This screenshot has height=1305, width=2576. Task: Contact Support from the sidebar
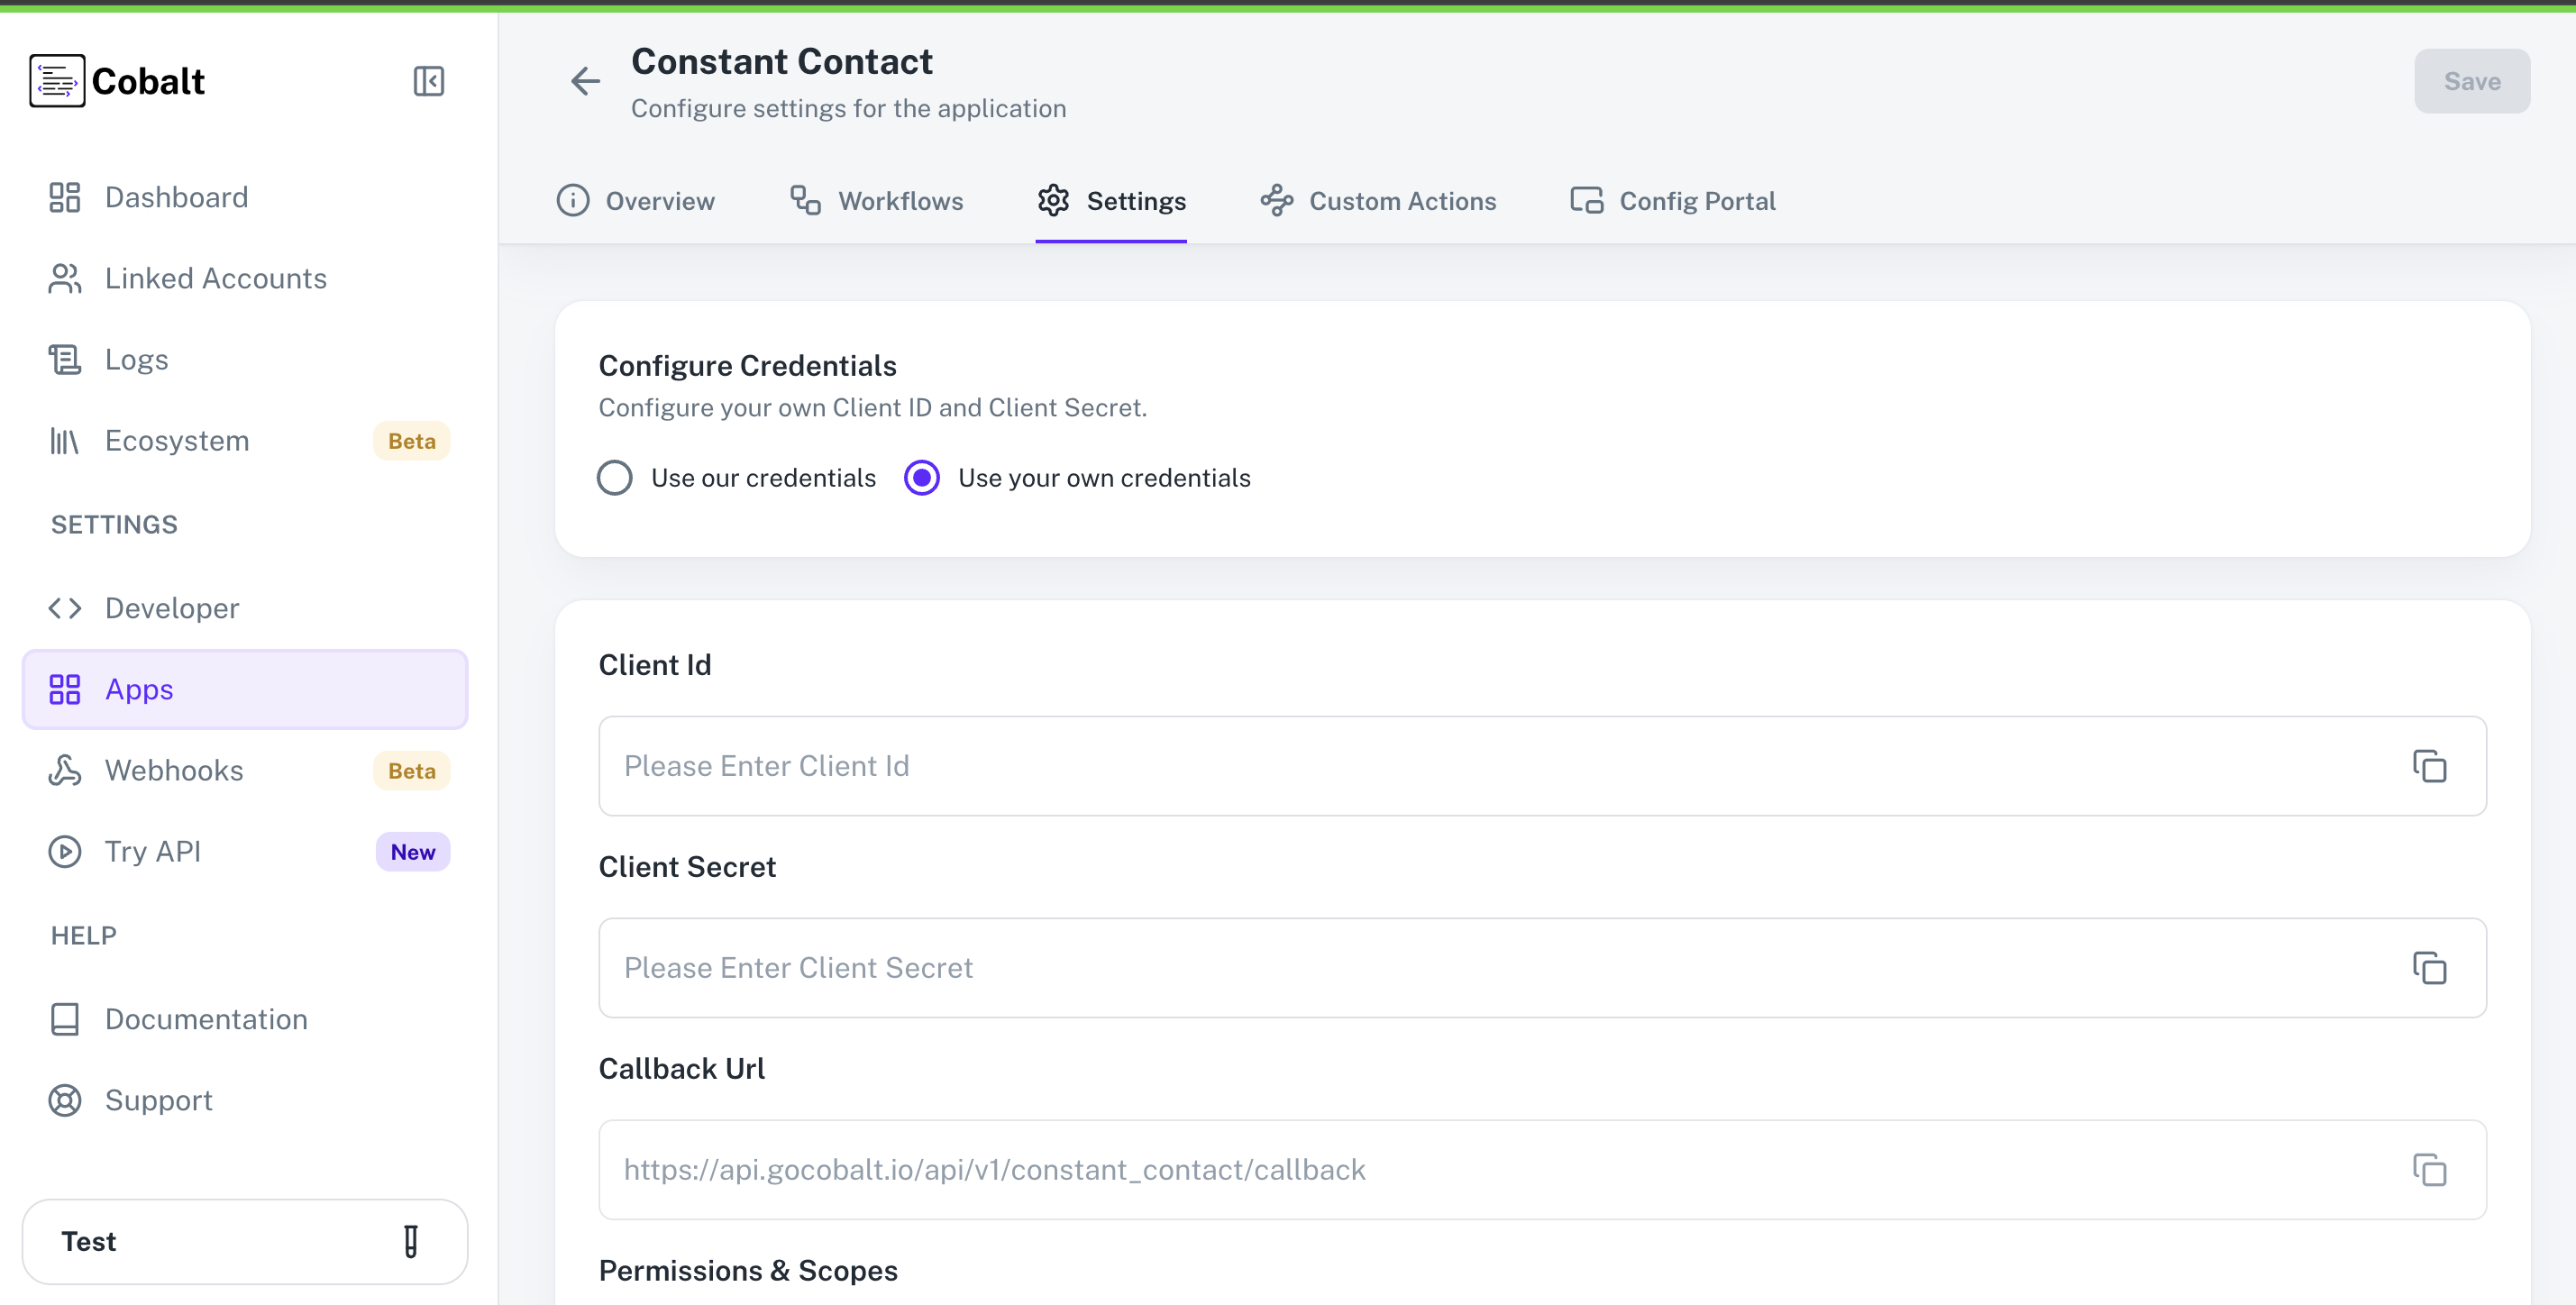pos(158,1100)
